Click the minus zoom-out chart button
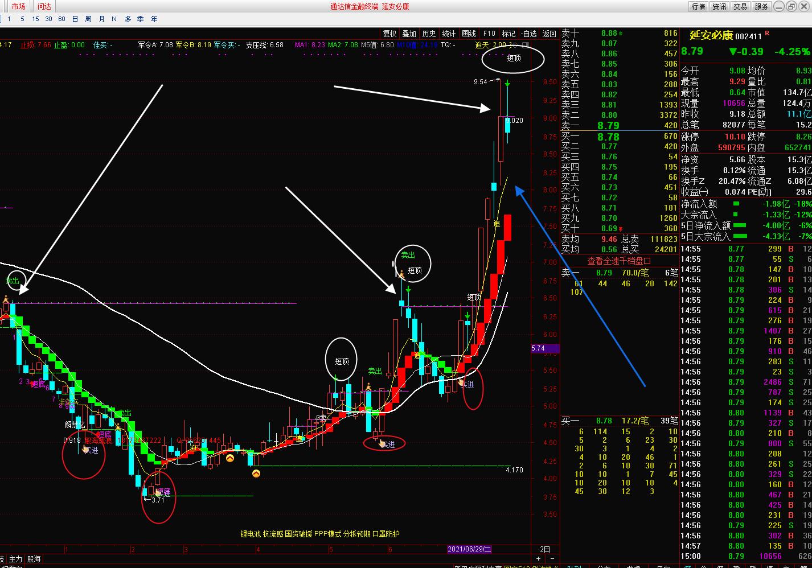 tap(551, 559)
